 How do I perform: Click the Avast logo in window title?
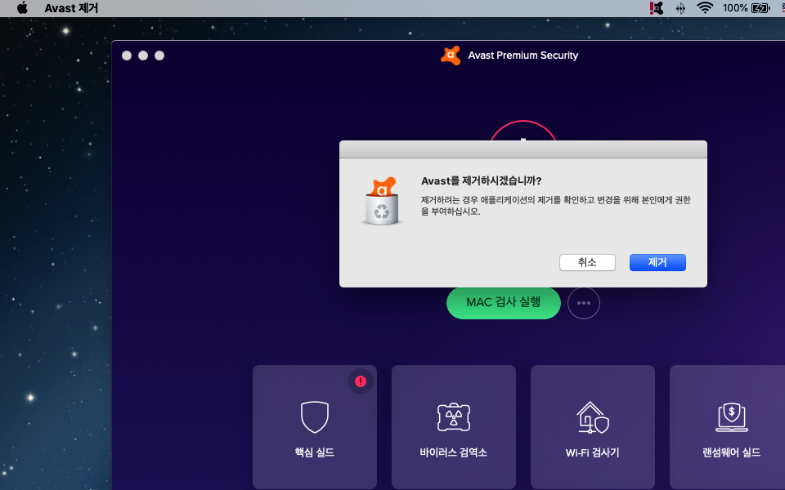click(450, 56)
